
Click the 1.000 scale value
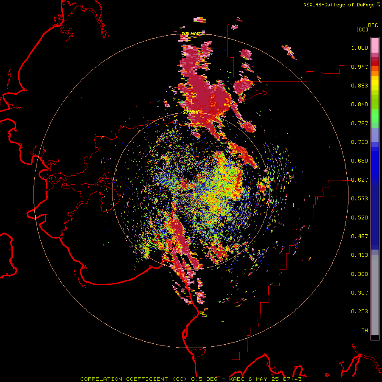click(x=360, y=48)
